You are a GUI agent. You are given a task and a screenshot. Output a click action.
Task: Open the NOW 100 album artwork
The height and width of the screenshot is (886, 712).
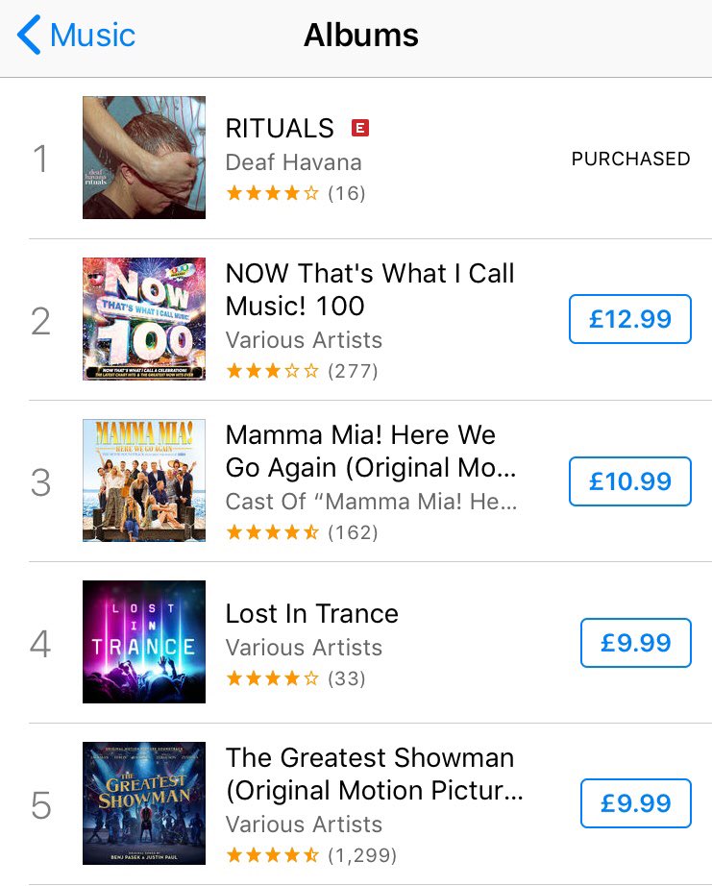coord(144,319)
